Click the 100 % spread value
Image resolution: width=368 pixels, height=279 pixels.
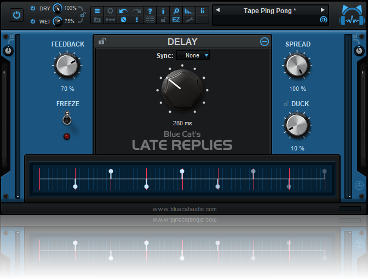(297, 89)
